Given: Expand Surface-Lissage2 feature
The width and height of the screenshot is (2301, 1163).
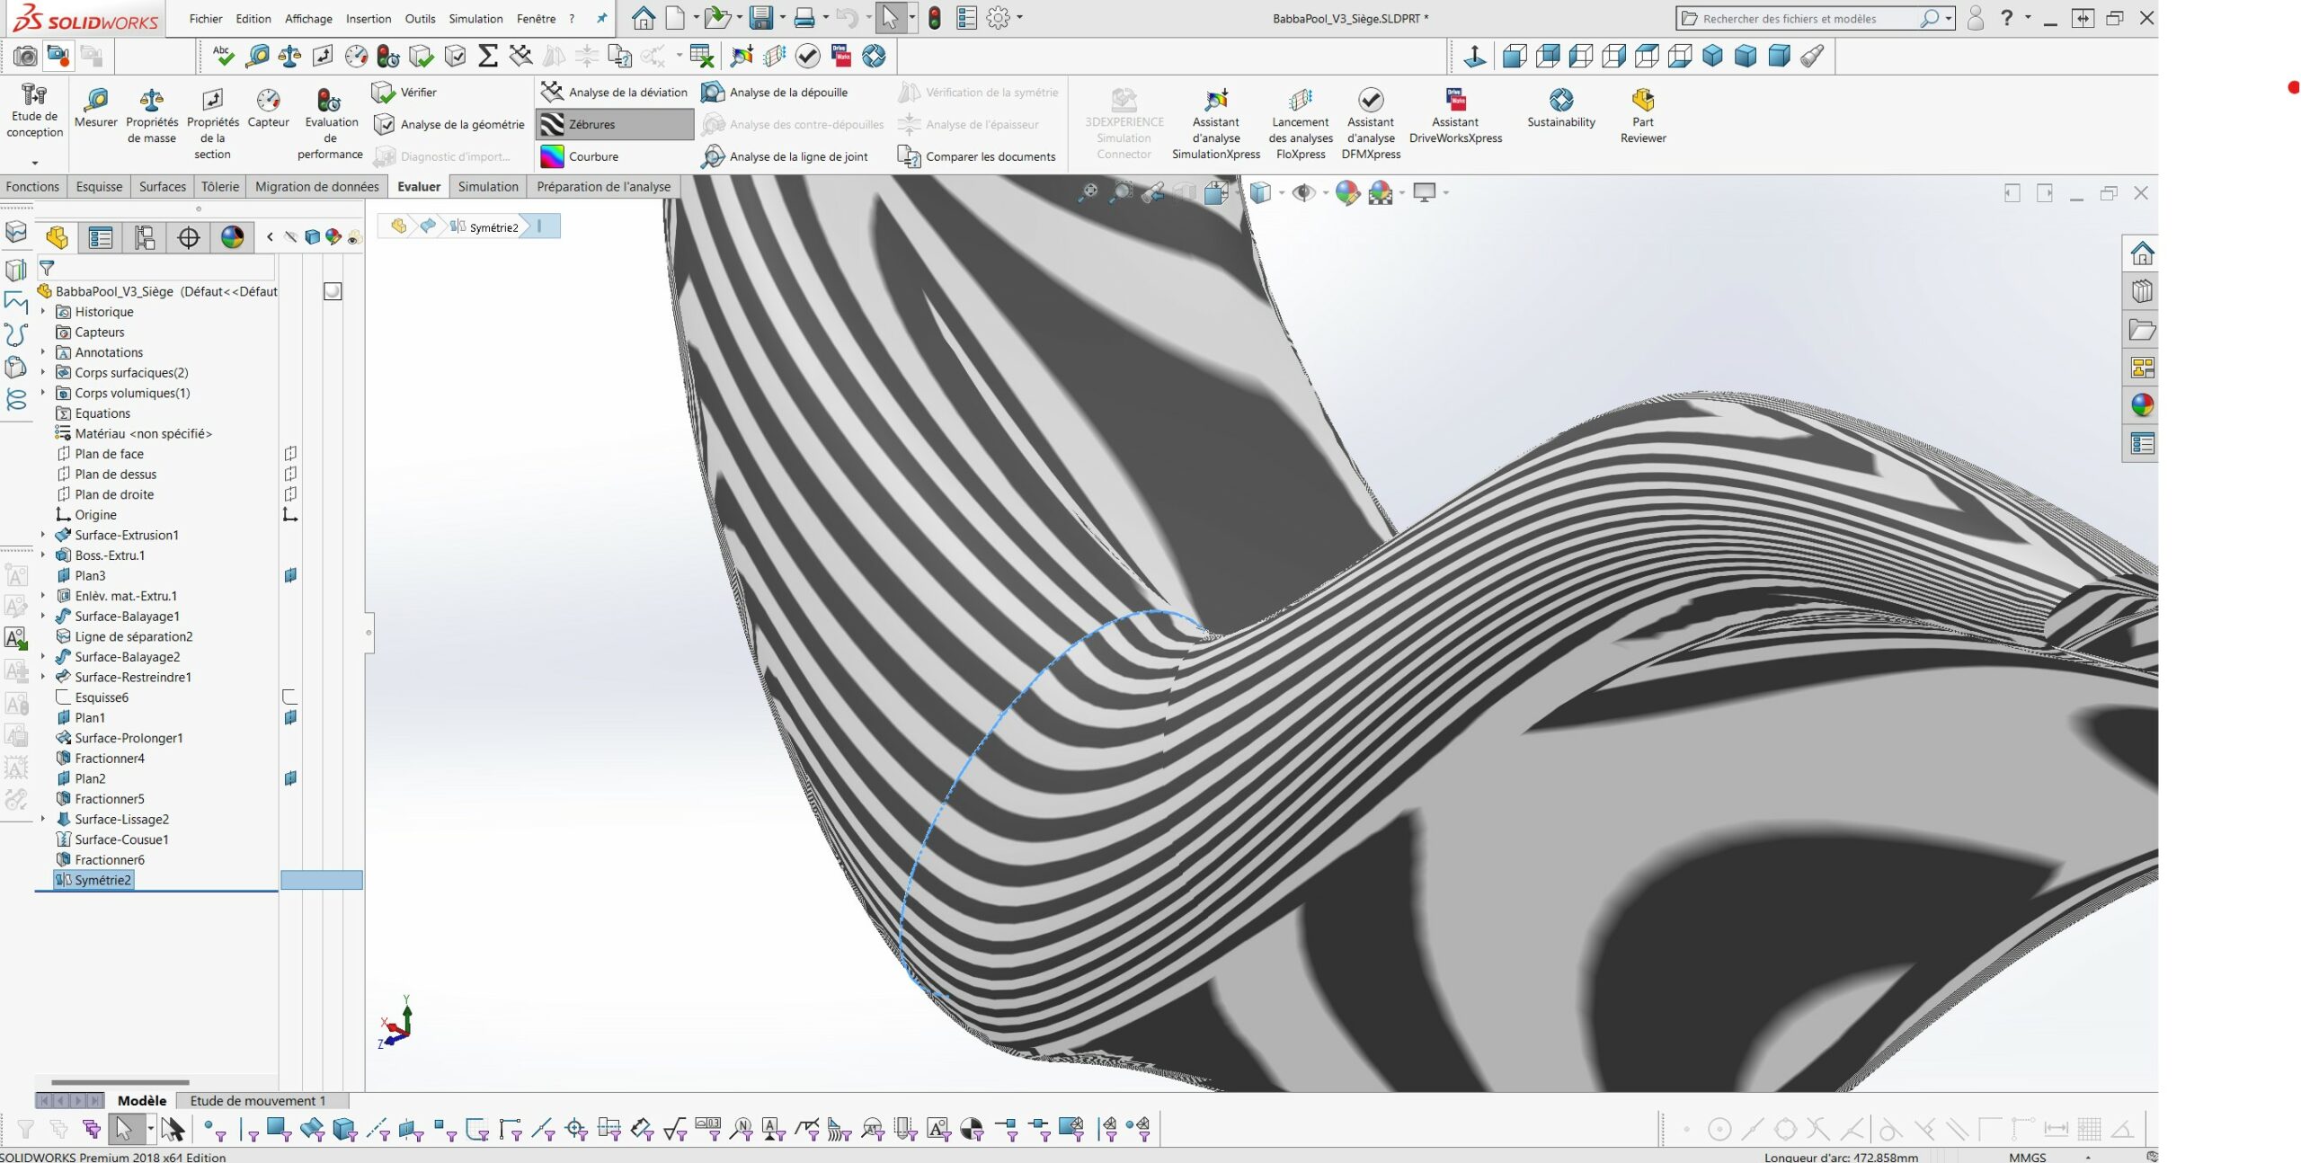Looking at the screenshot, I should [x=43, y=819].
